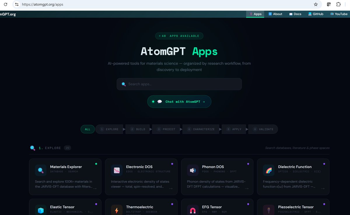Open the Dielectric Function card title
The height and width of the screenshot is (215, 350).
(x=295, y=167)
